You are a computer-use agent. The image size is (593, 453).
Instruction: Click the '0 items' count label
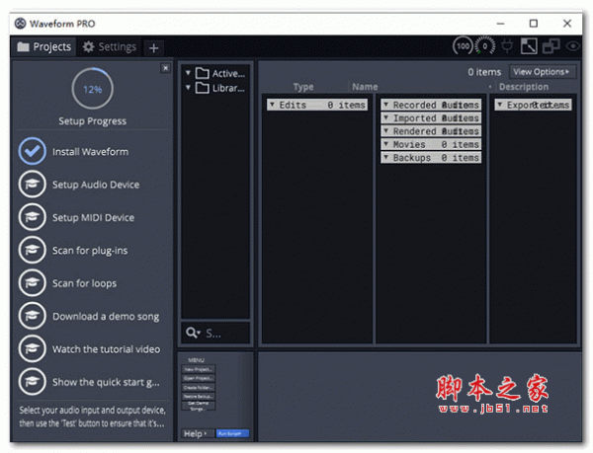(x=484, y=72)
